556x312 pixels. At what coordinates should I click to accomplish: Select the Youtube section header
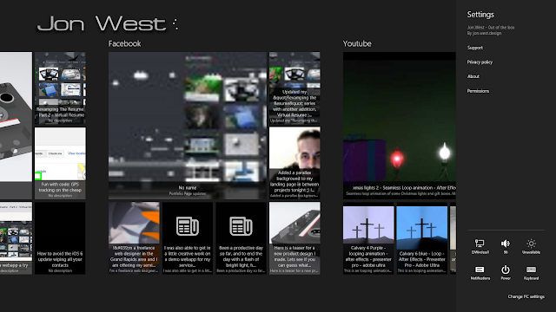click(x=357, y=44)
